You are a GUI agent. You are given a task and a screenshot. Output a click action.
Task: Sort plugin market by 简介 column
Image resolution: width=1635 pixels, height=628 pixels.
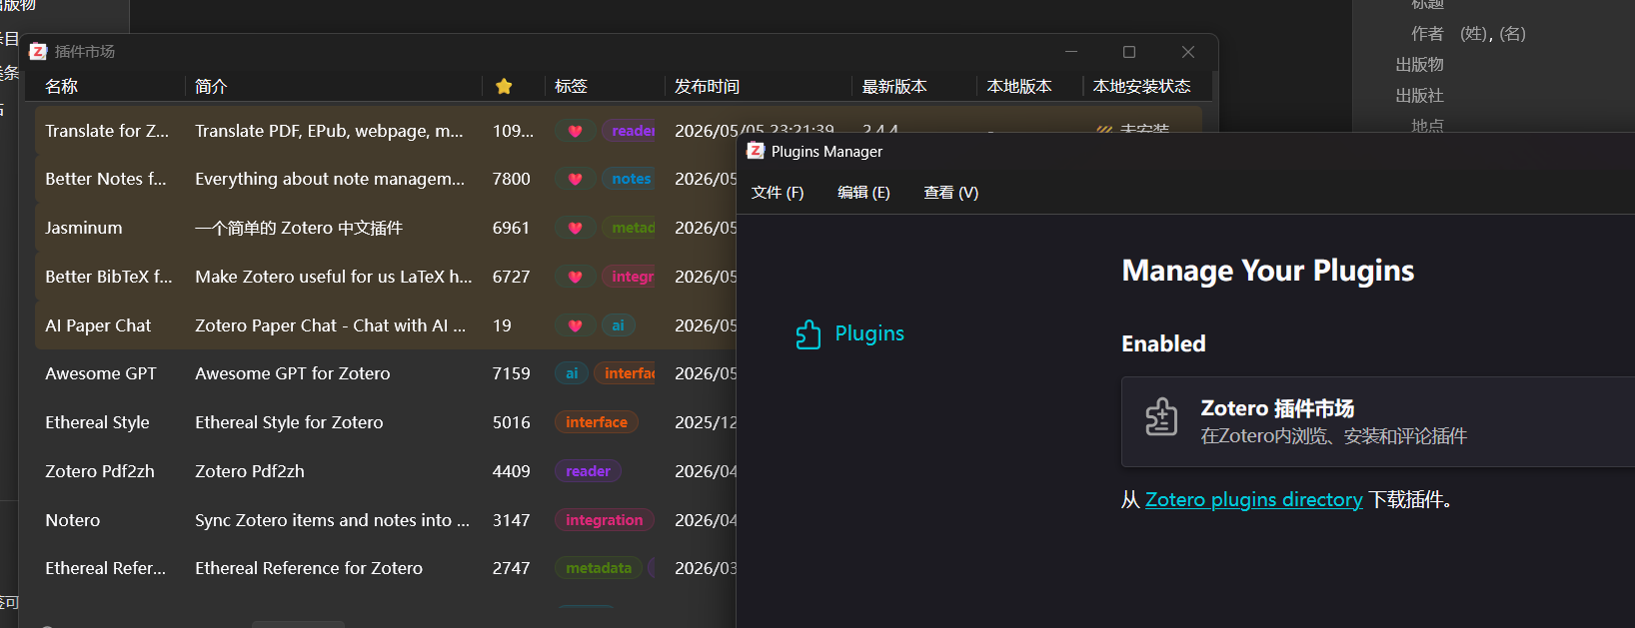tap(211, 87)
